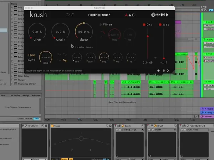Select Sync LFO rate mode
This screenshot has height=160, width=214.
(x=31, y=60)
